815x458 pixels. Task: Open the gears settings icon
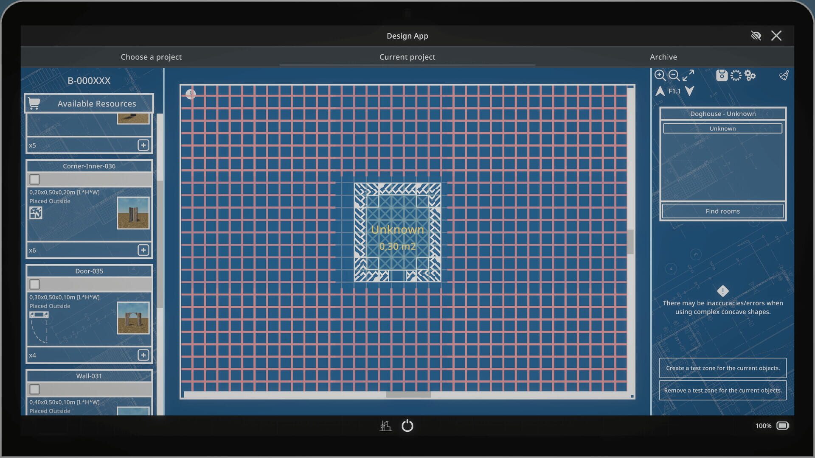750,75
